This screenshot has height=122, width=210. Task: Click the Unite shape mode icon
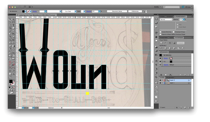(161, 43)
